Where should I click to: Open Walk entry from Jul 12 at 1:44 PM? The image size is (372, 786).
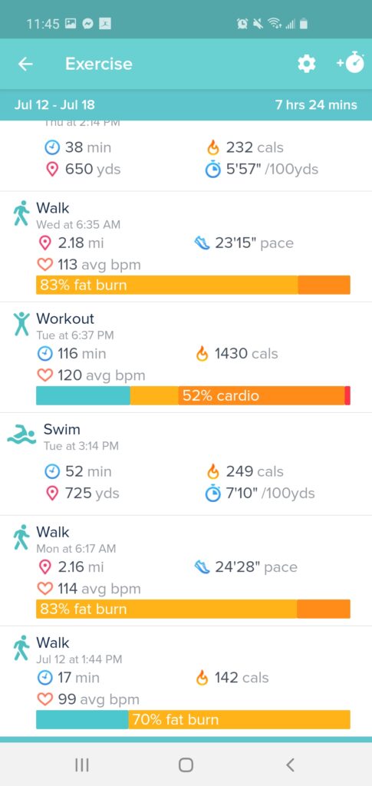point(186,682)
